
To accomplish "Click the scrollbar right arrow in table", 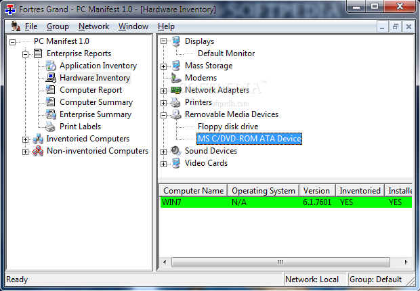I will click(x=406, y=262).
